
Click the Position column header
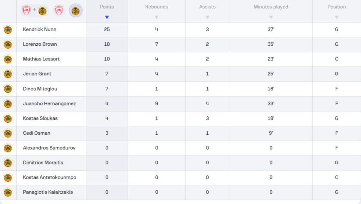(x=336, y=7)
